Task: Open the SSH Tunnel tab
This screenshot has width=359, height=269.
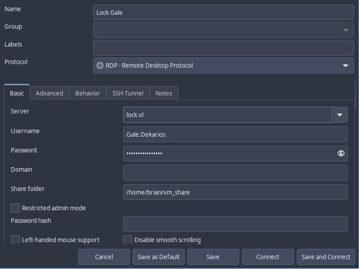Action: pos(128,93)
